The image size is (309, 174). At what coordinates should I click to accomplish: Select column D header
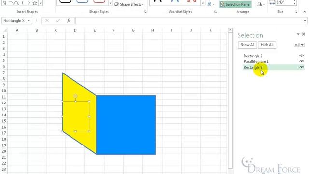(75, 30)
